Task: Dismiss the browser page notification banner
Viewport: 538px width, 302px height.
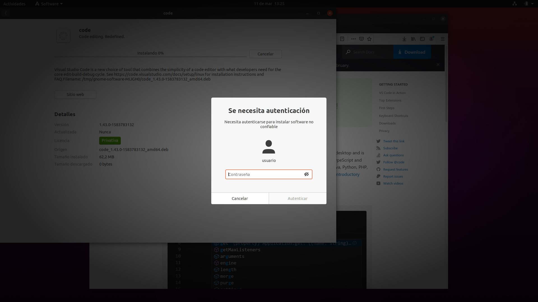Action: (x=438, y=65)
